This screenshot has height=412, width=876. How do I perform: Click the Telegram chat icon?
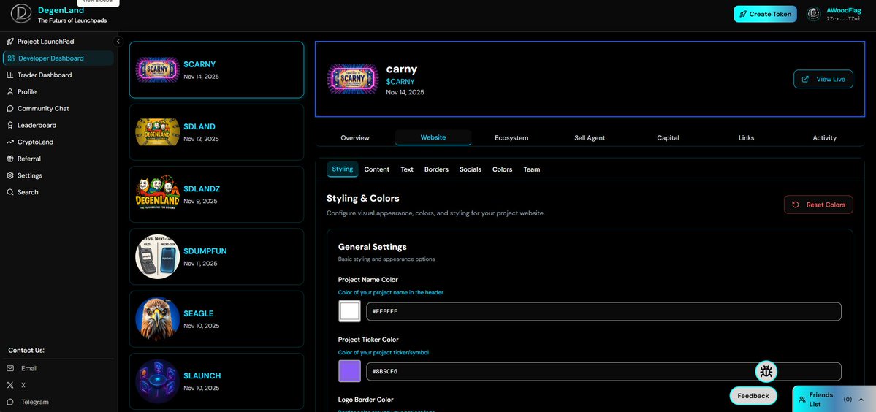click(x=10, y=402)
